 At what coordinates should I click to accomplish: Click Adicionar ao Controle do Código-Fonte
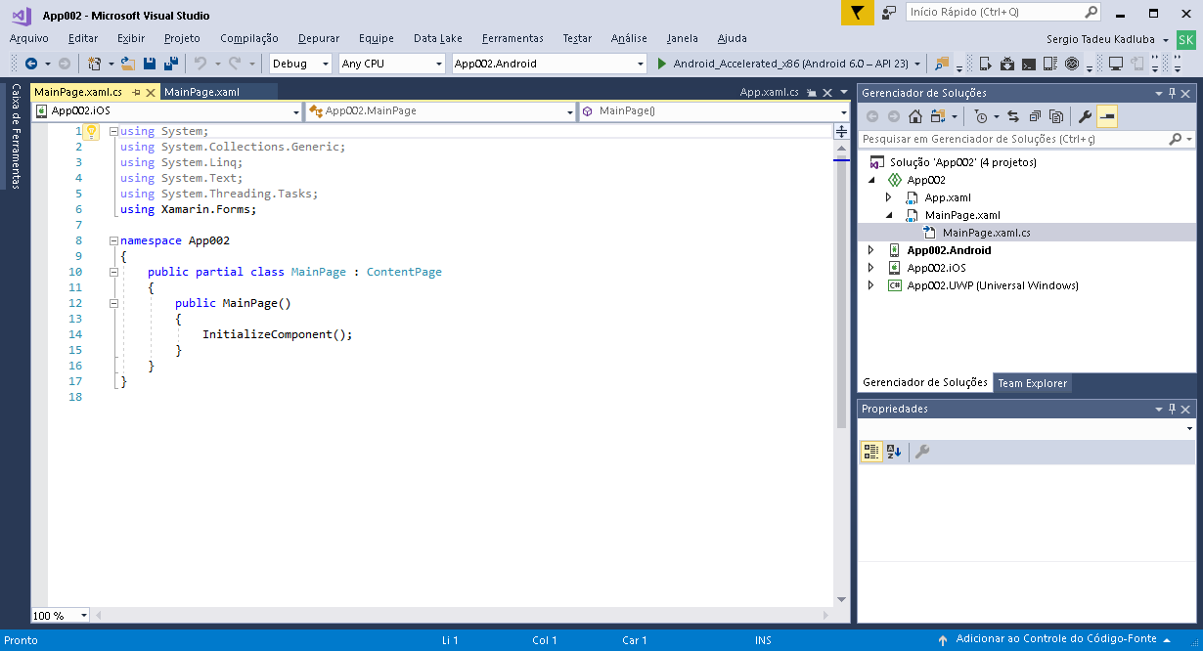pyautogui.click(x=1056, y=640)
